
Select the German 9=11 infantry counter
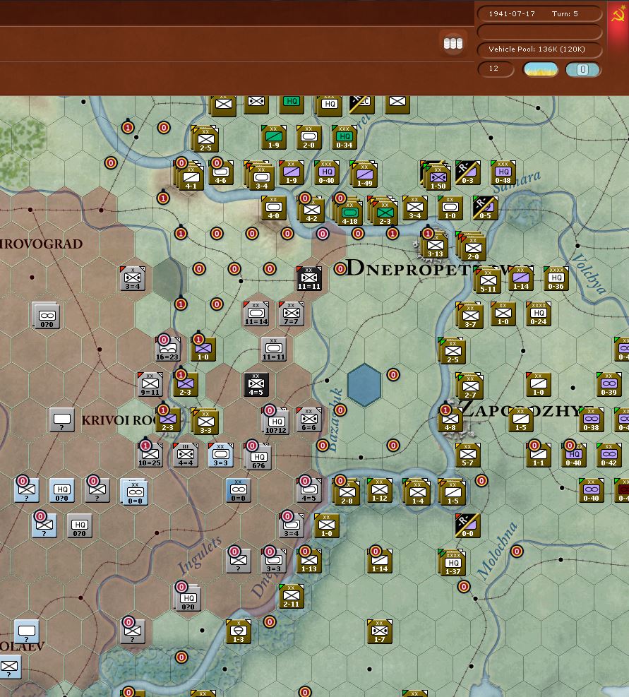[x=150, y=384]
